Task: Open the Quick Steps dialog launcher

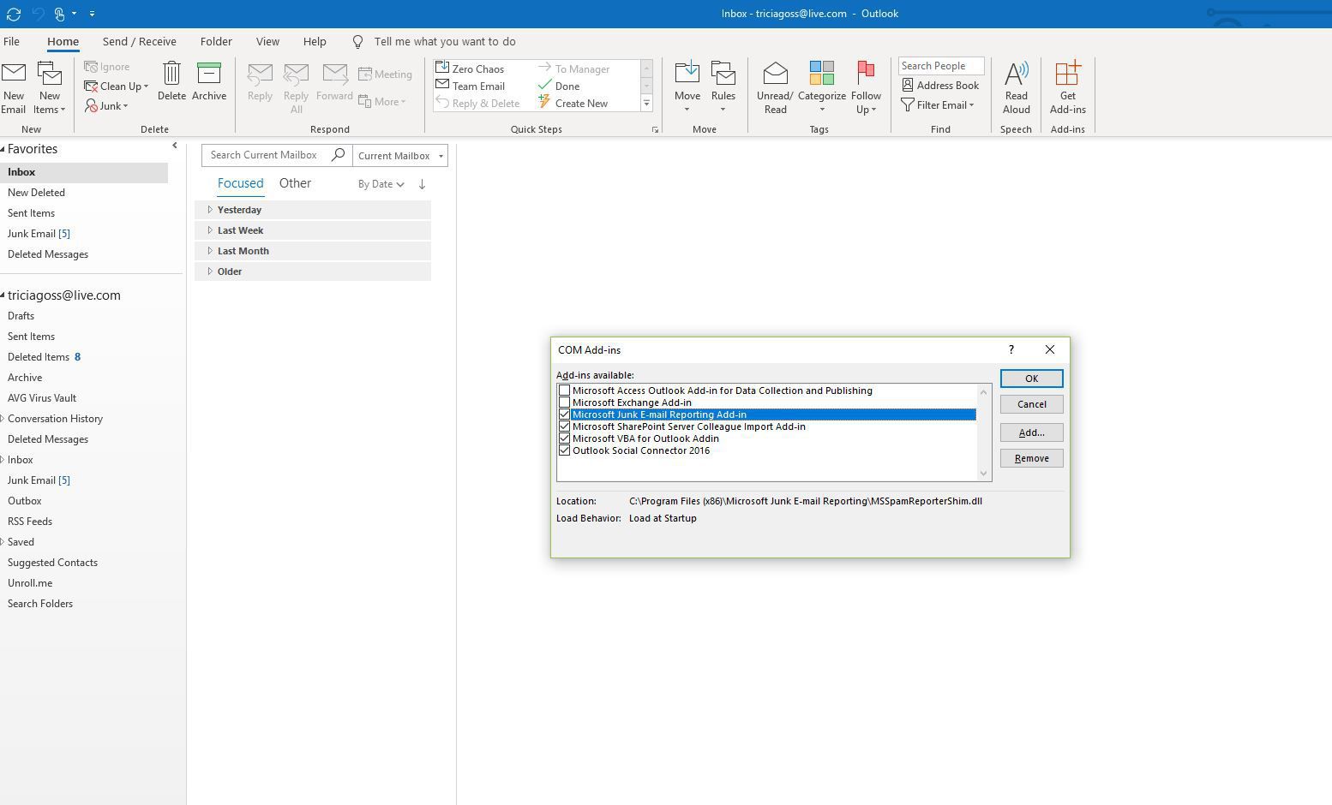Action: click(655, 129)
